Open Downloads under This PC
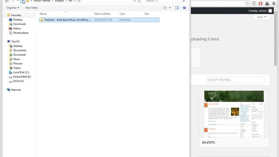This screenshot has height=157, width=279. (x=20, y=55)
